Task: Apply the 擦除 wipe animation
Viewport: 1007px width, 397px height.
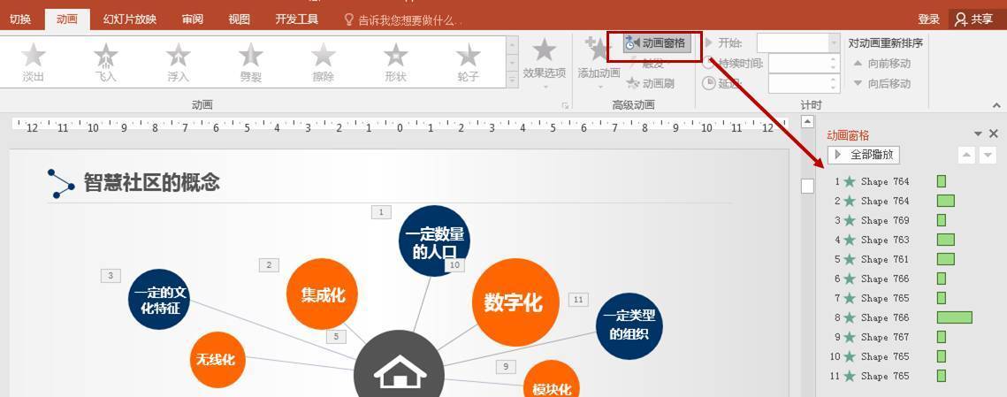Action: coord(324,63)
